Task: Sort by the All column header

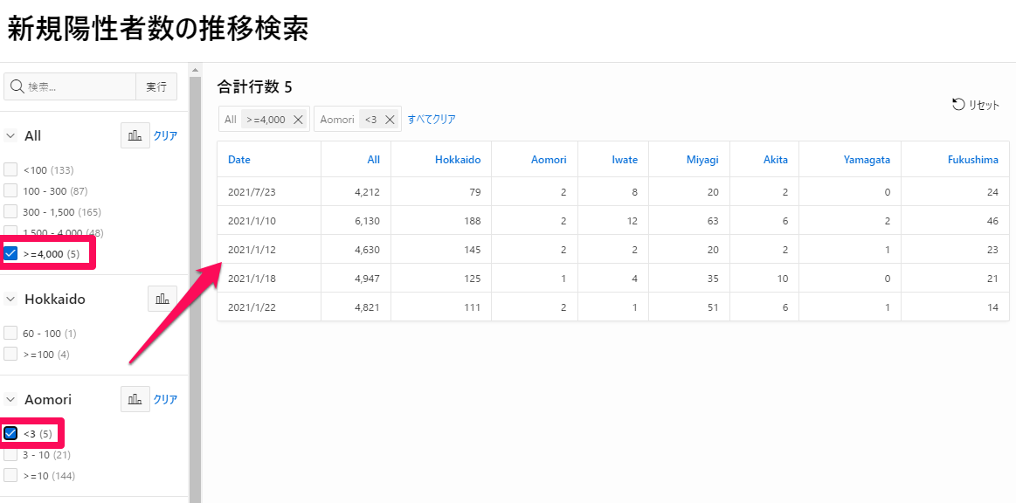Action: [x=373, y=159]
